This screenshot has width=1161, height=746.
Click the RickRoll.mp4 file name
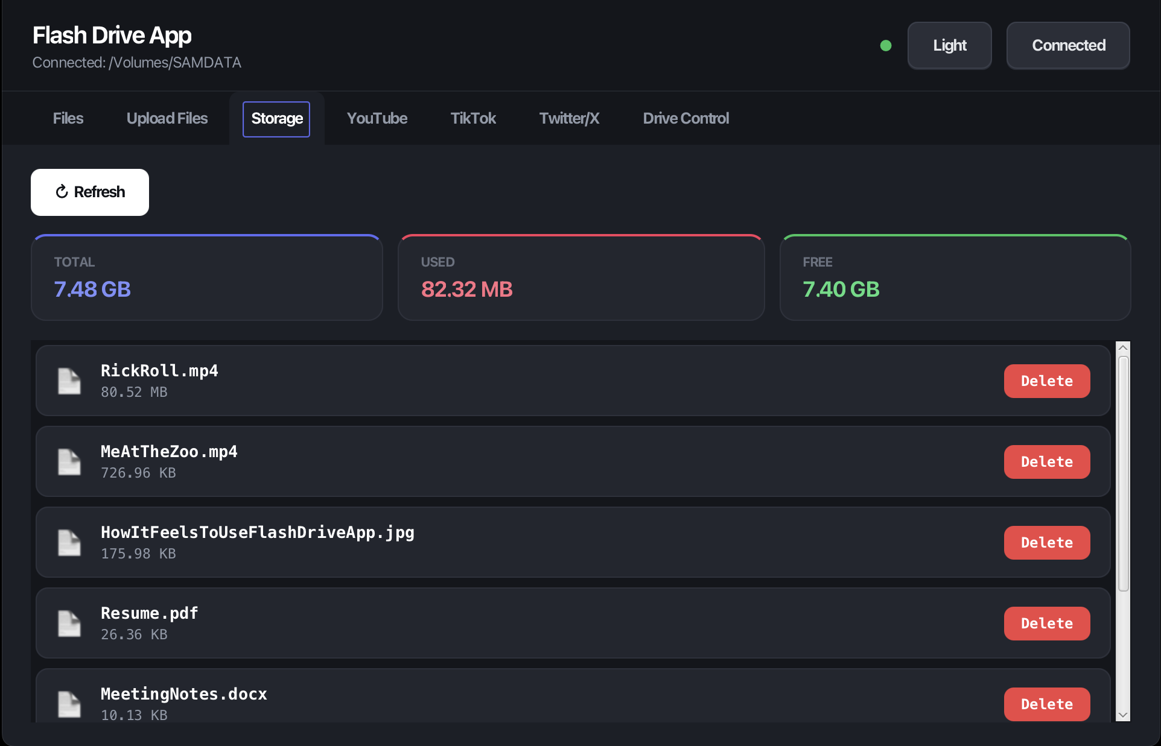coord(159,371)
